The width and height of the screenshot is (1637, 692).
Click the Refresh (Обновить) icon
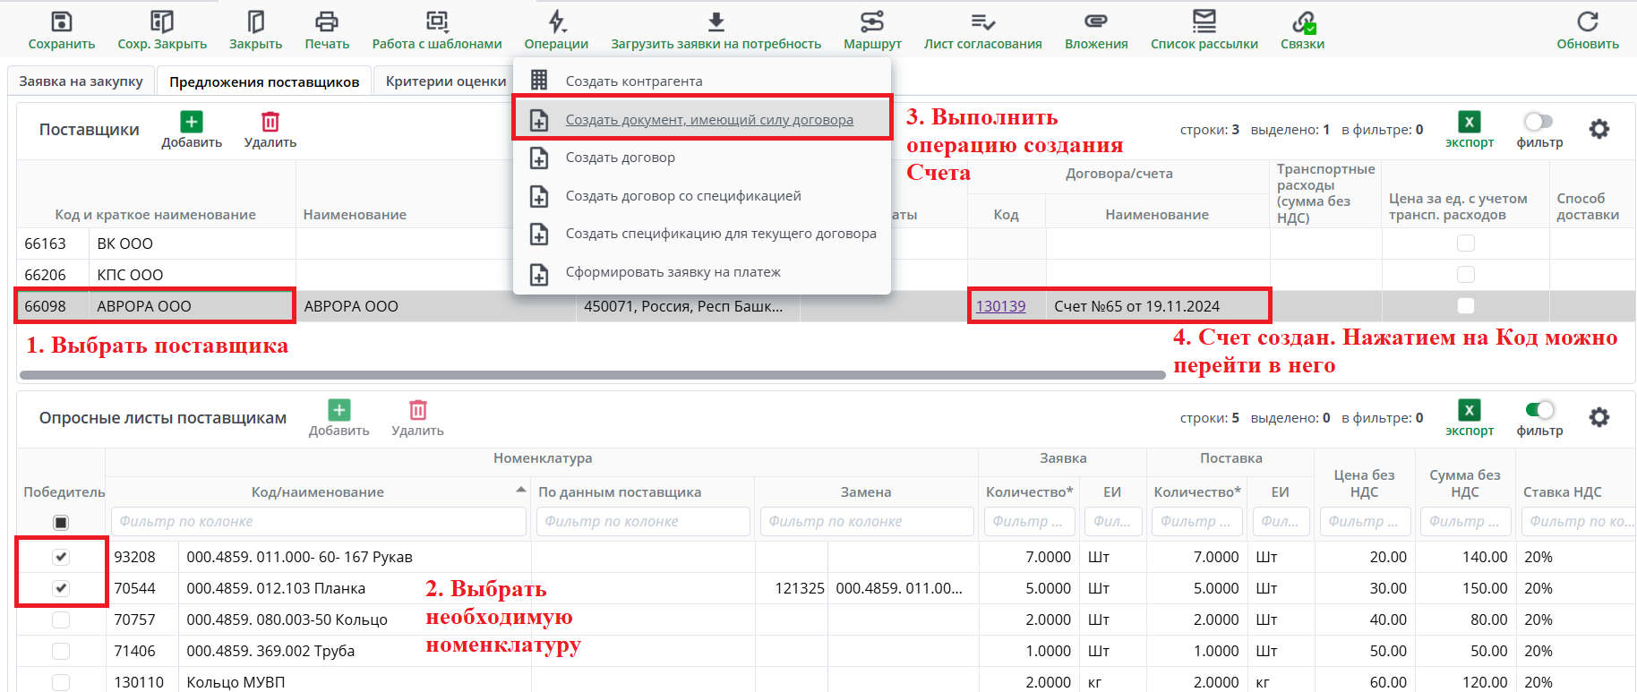(1587, 22)
